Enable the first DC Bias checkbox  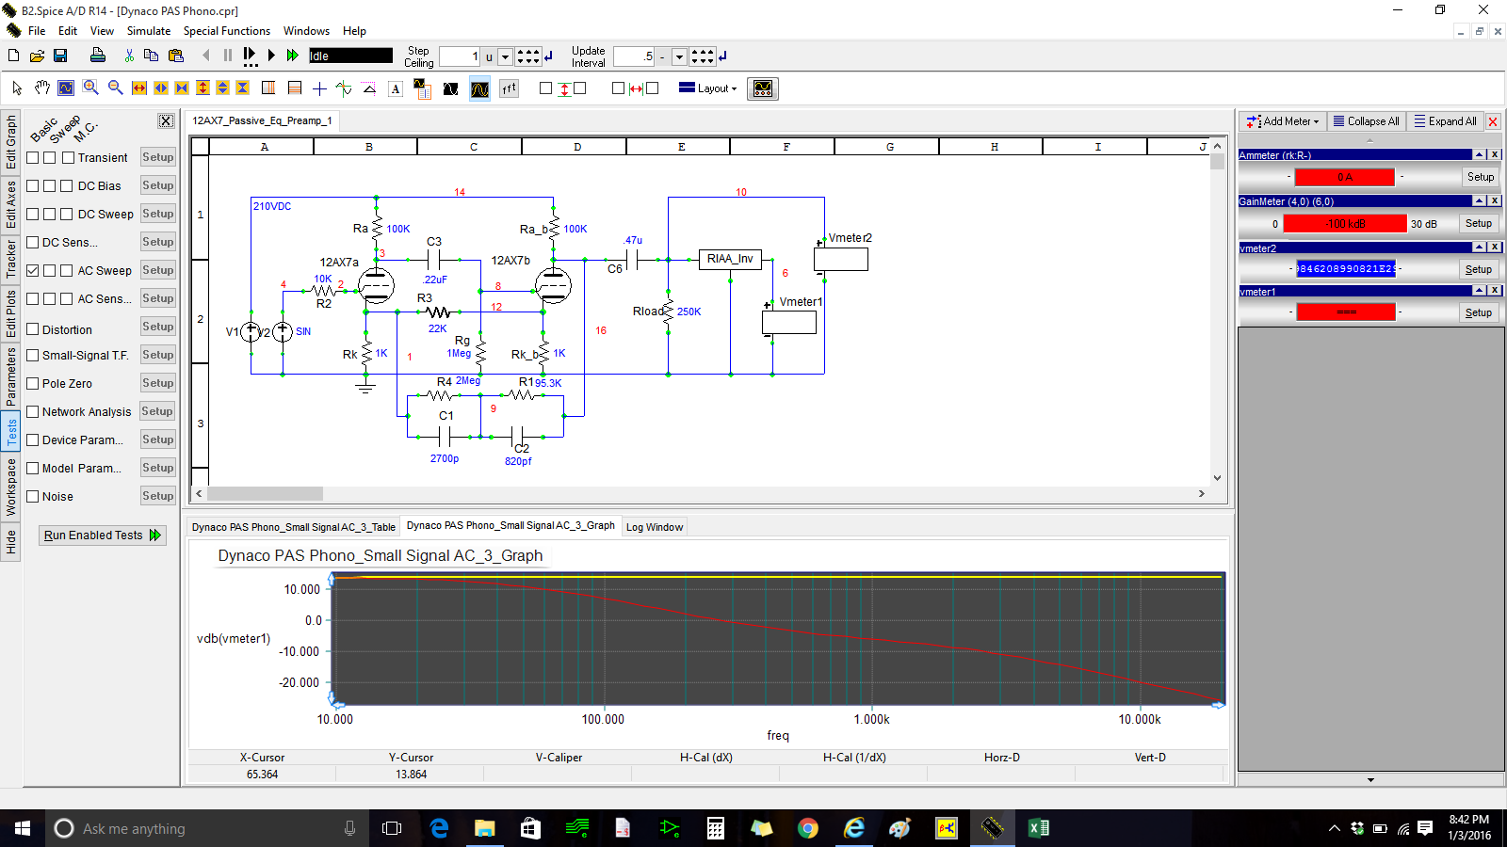click(x=33, y=185)
